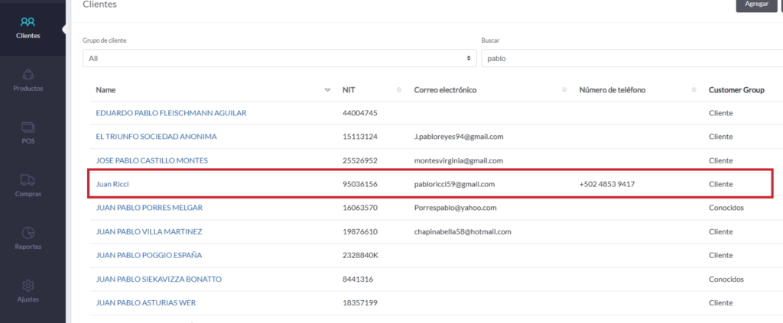Select JOSE PABLO CASTILLO MONTES client
The height and width of the screenshot is (323, 783).
151,160
